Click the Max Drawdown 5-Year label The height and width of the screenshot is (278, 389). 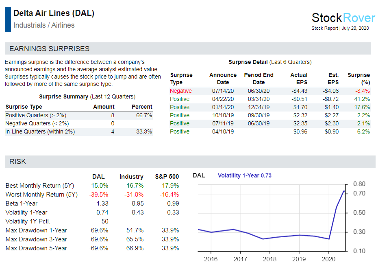pyautogui.click(x=36, y=248)
